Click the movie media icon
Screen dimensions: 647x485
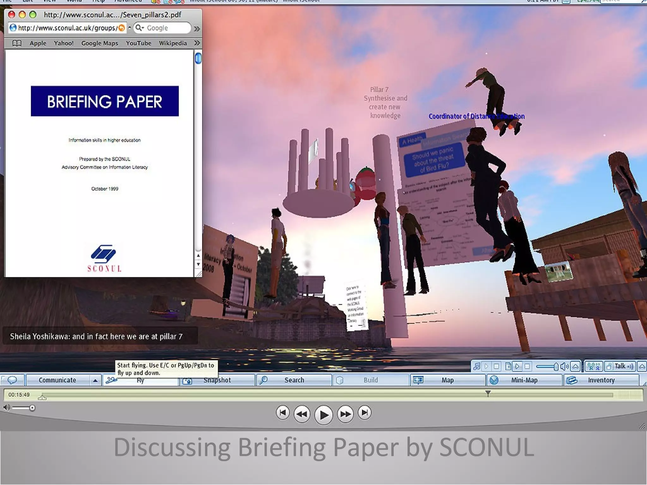pyautogui.click(x=508, y=366)
